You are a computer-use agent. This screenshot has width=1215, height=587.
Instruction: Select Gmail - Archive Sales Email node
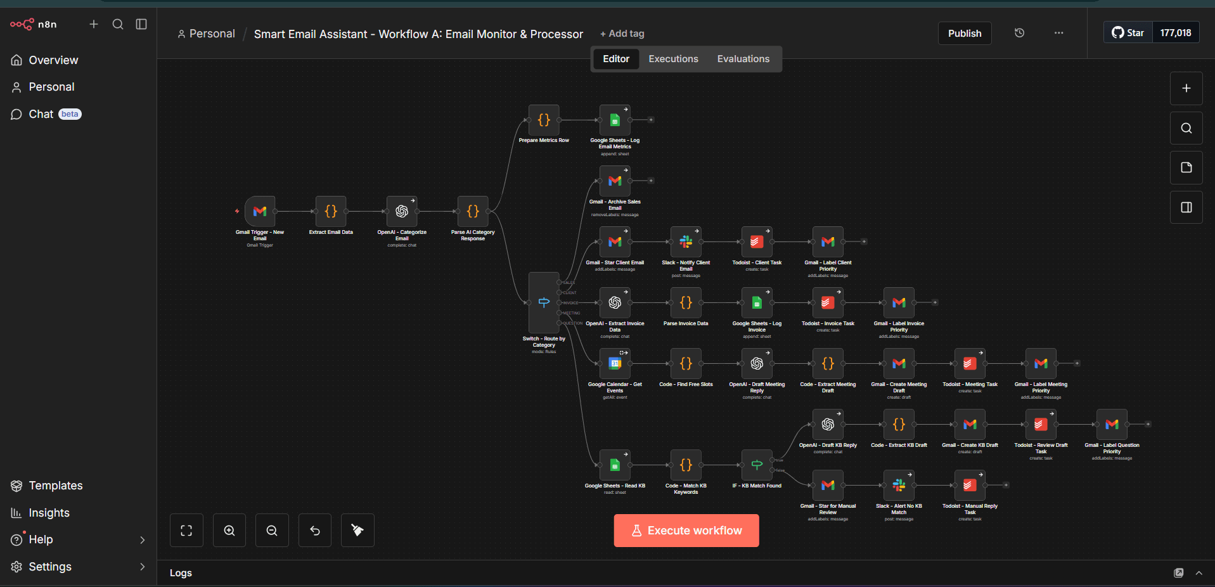point(615,181)
